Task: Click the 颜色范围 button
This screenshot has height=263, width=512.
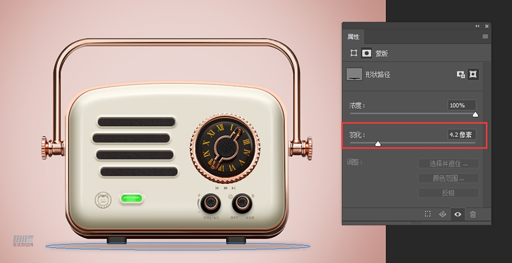Action: [x=448, y=178]
